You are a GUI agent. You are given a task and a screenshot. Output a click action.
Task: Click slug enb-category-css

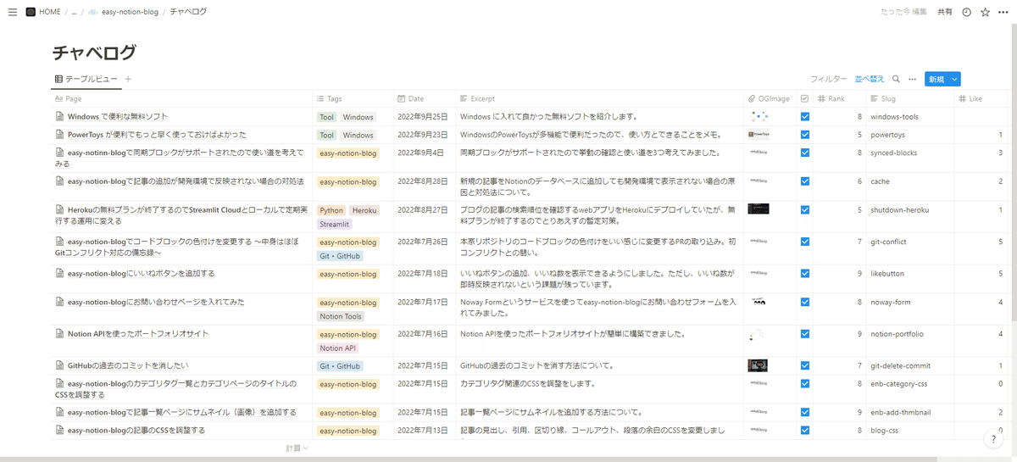[x=898, y=384]
